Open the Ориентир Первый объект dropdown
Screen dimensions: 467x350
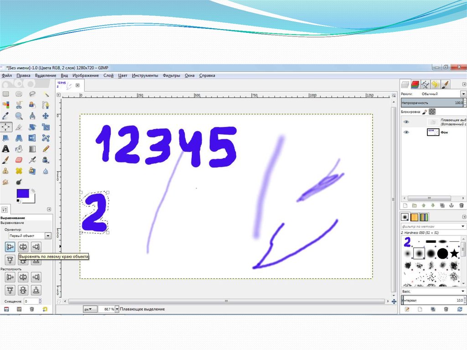30,235
